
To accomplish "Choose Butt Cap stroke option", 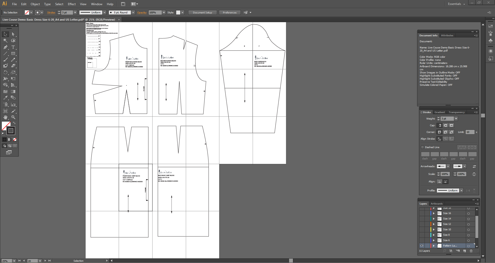I will (440, 125).
